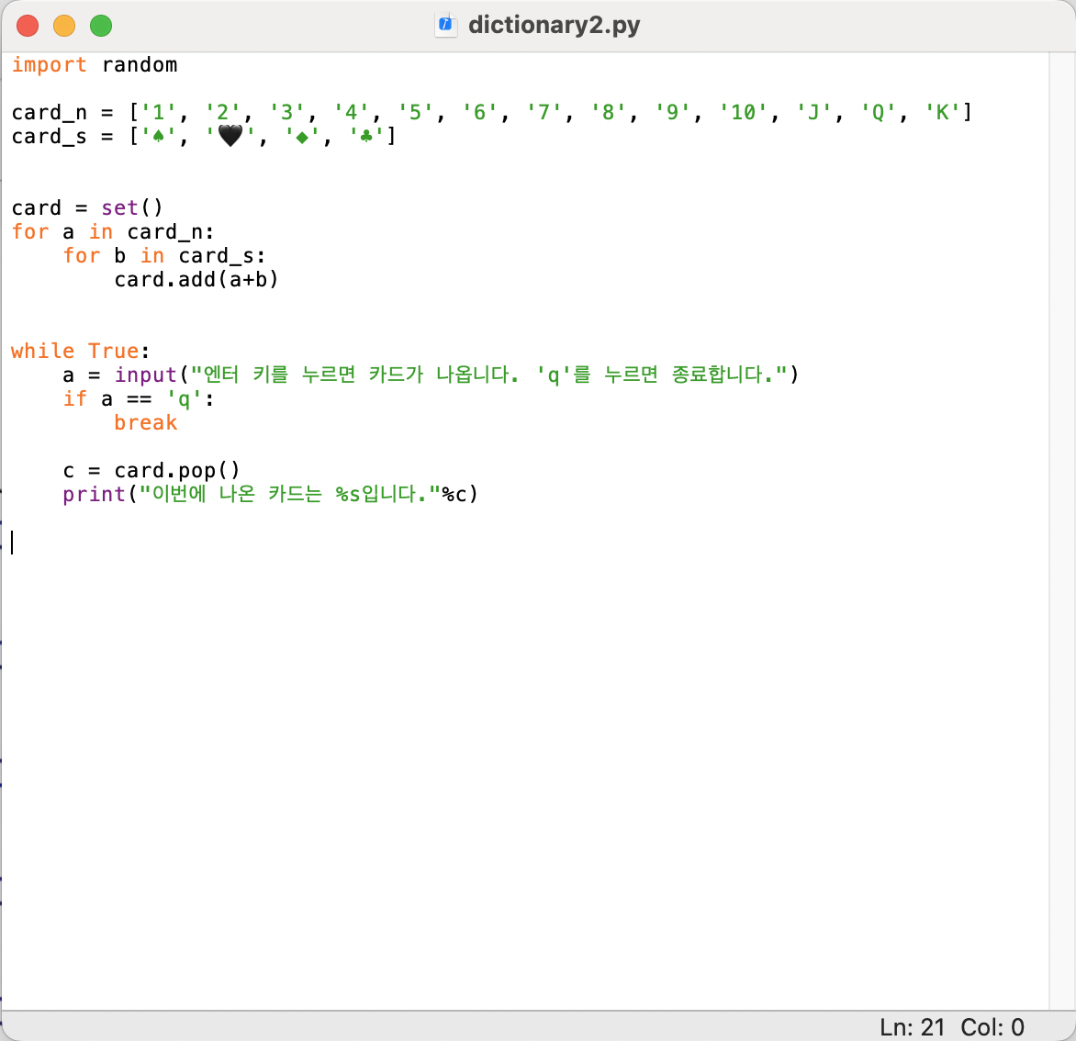Click the '10' string in card_n
1076x1041 pixels.
coord(743,113)
